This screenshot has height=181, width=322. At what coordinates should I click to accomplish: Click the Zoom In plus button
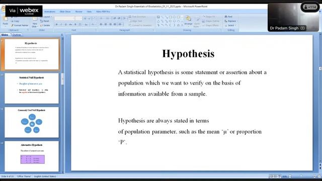314,176
